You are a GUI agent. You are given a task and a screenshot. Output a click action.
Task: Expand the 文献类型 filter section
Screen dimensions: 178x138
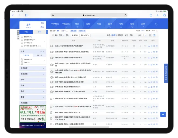(x=33, y=103)
